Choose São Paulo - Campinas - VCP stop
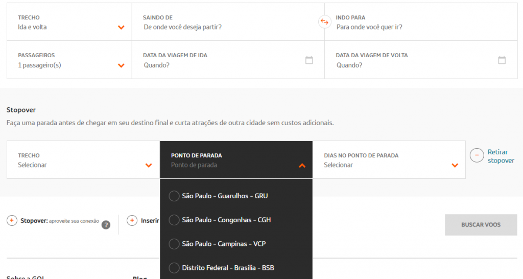Viewport: 523px width, 279px height. (174, 244)
